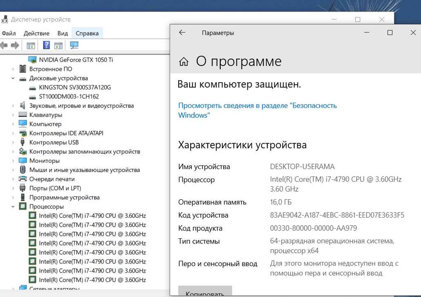Open the Справка menu

[87, 33]
